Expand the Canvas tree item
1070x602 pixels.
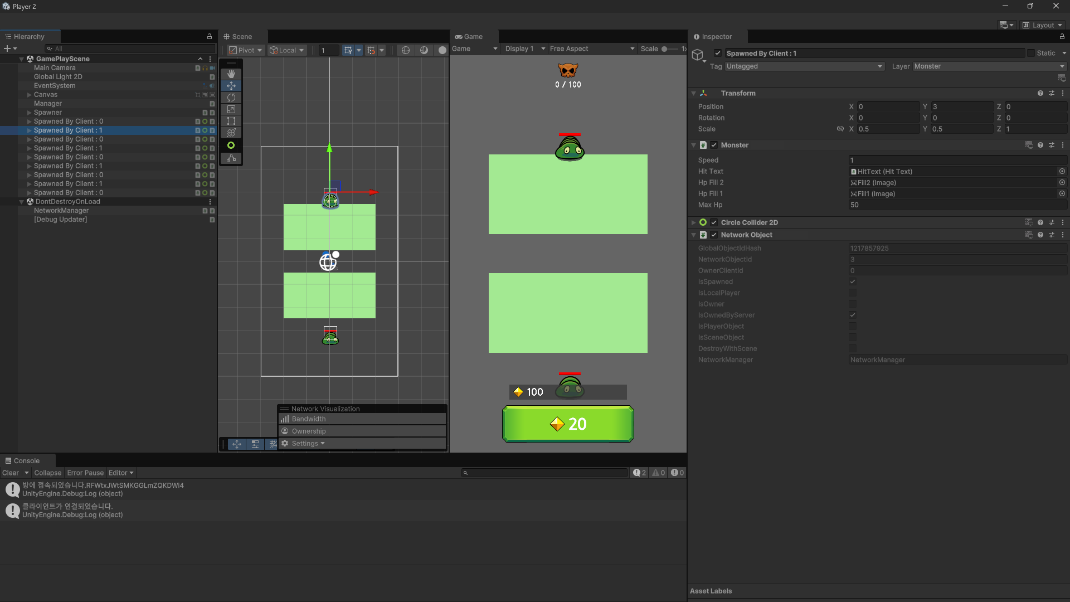tap(29, 95)
